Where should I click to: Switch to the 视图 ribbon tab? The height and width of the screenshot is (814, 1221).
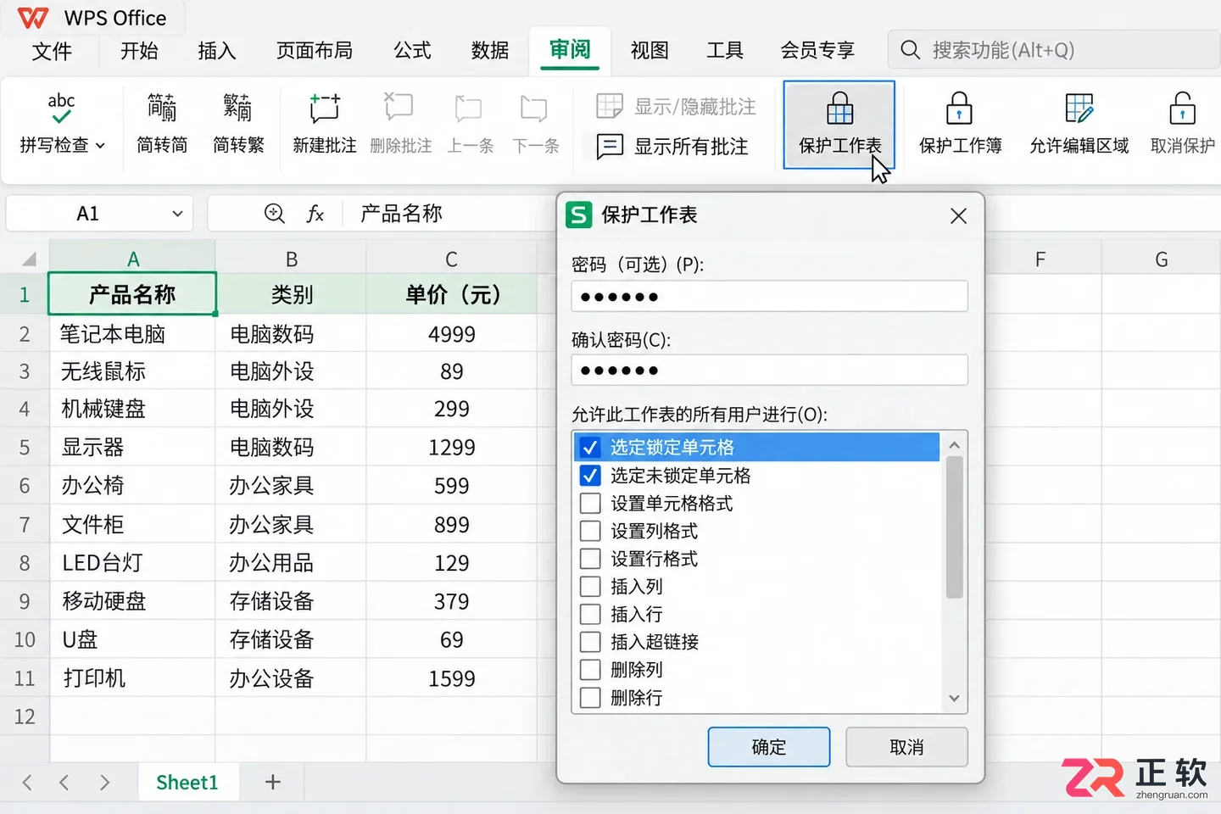point(650,51)
